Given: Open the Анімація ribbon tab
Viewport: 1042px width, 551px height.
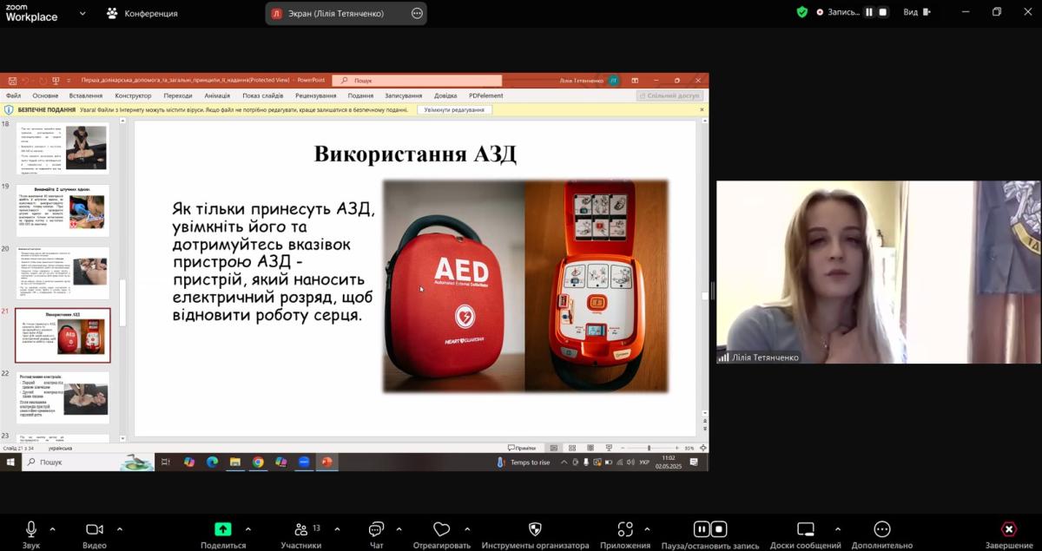Looking at the screenshot, I should [x=217, y=95].
